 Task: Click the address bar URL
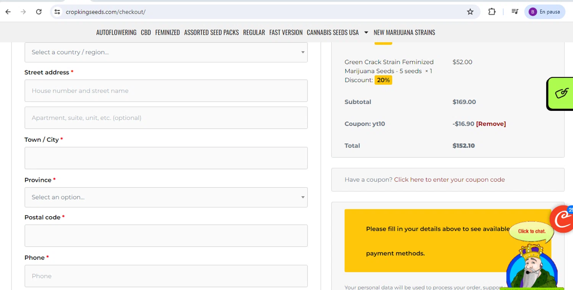point(106,12)
